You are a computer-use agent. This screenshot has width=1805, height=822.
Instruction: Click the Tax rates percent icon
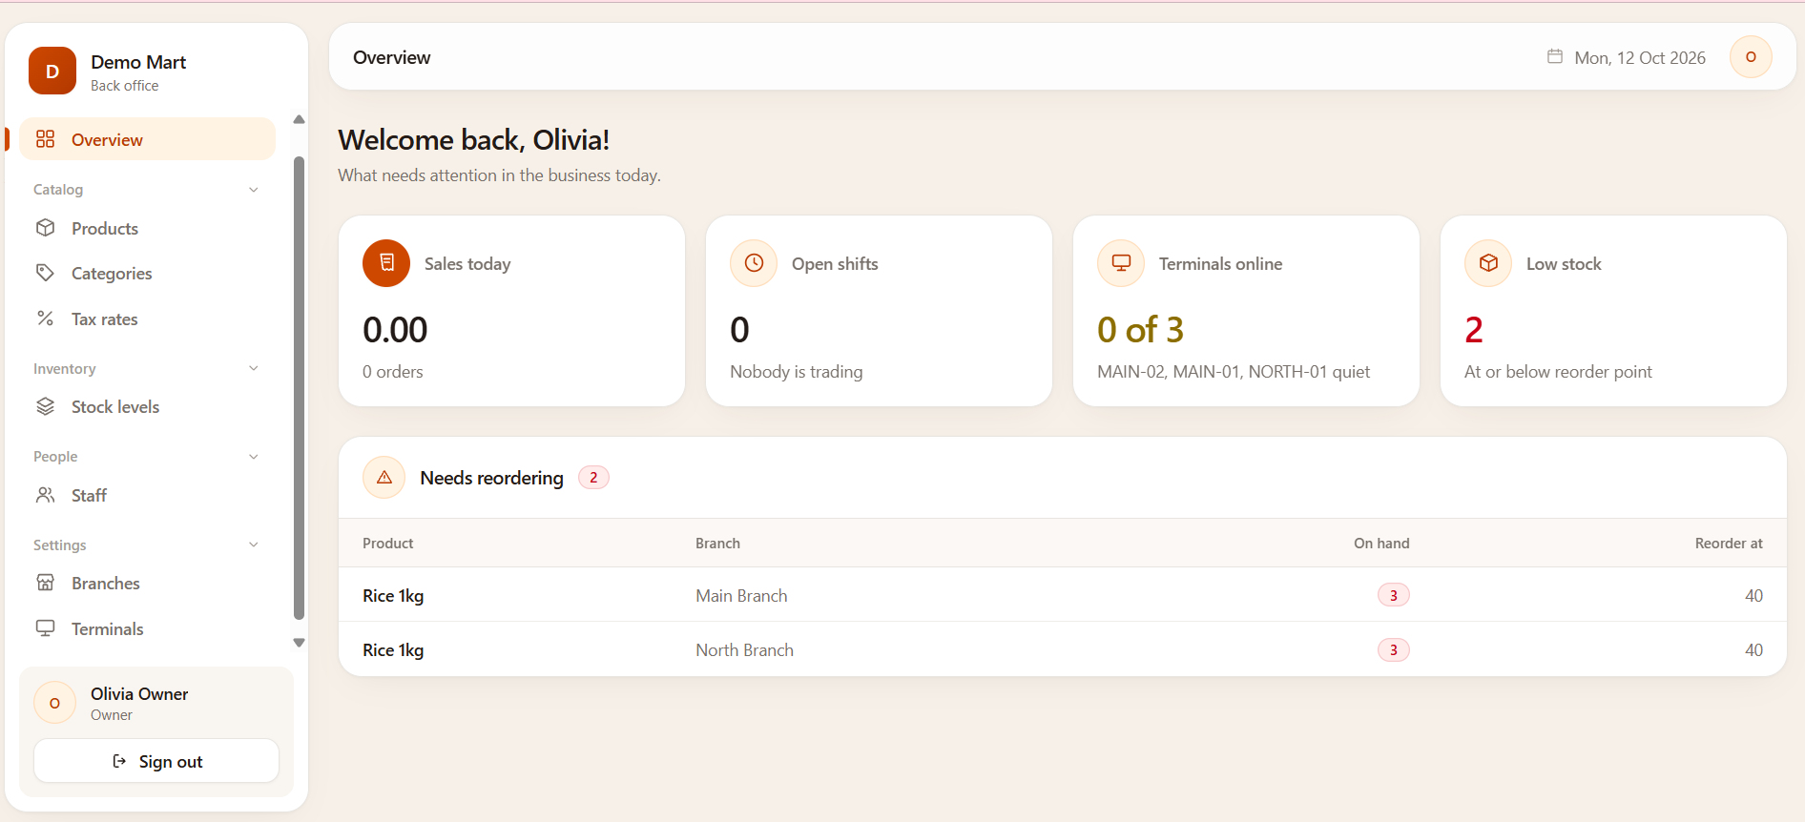[45, 319]
